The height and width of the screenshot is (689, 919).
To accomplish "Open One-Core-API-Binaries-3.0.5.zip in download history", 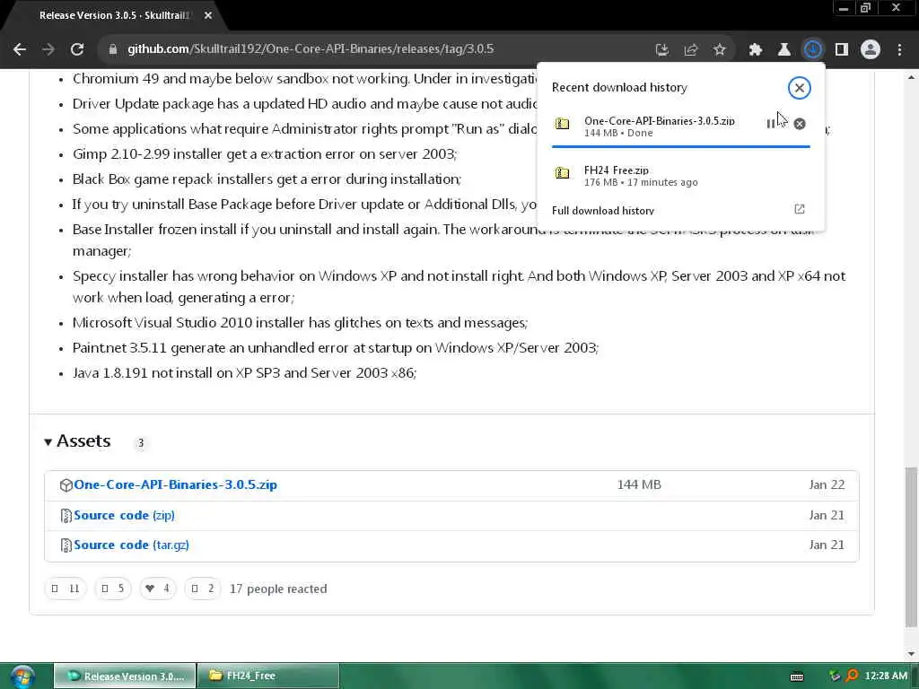I will [659, 121].
